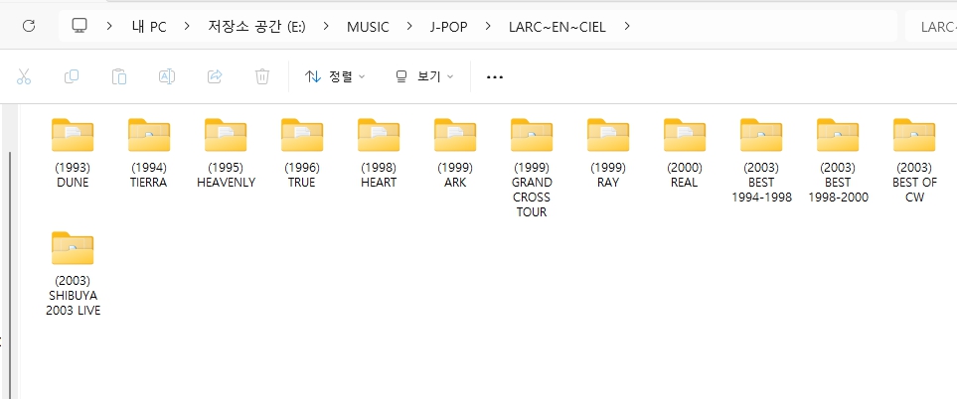Click the Copy icon

click(x=72, y=76)
